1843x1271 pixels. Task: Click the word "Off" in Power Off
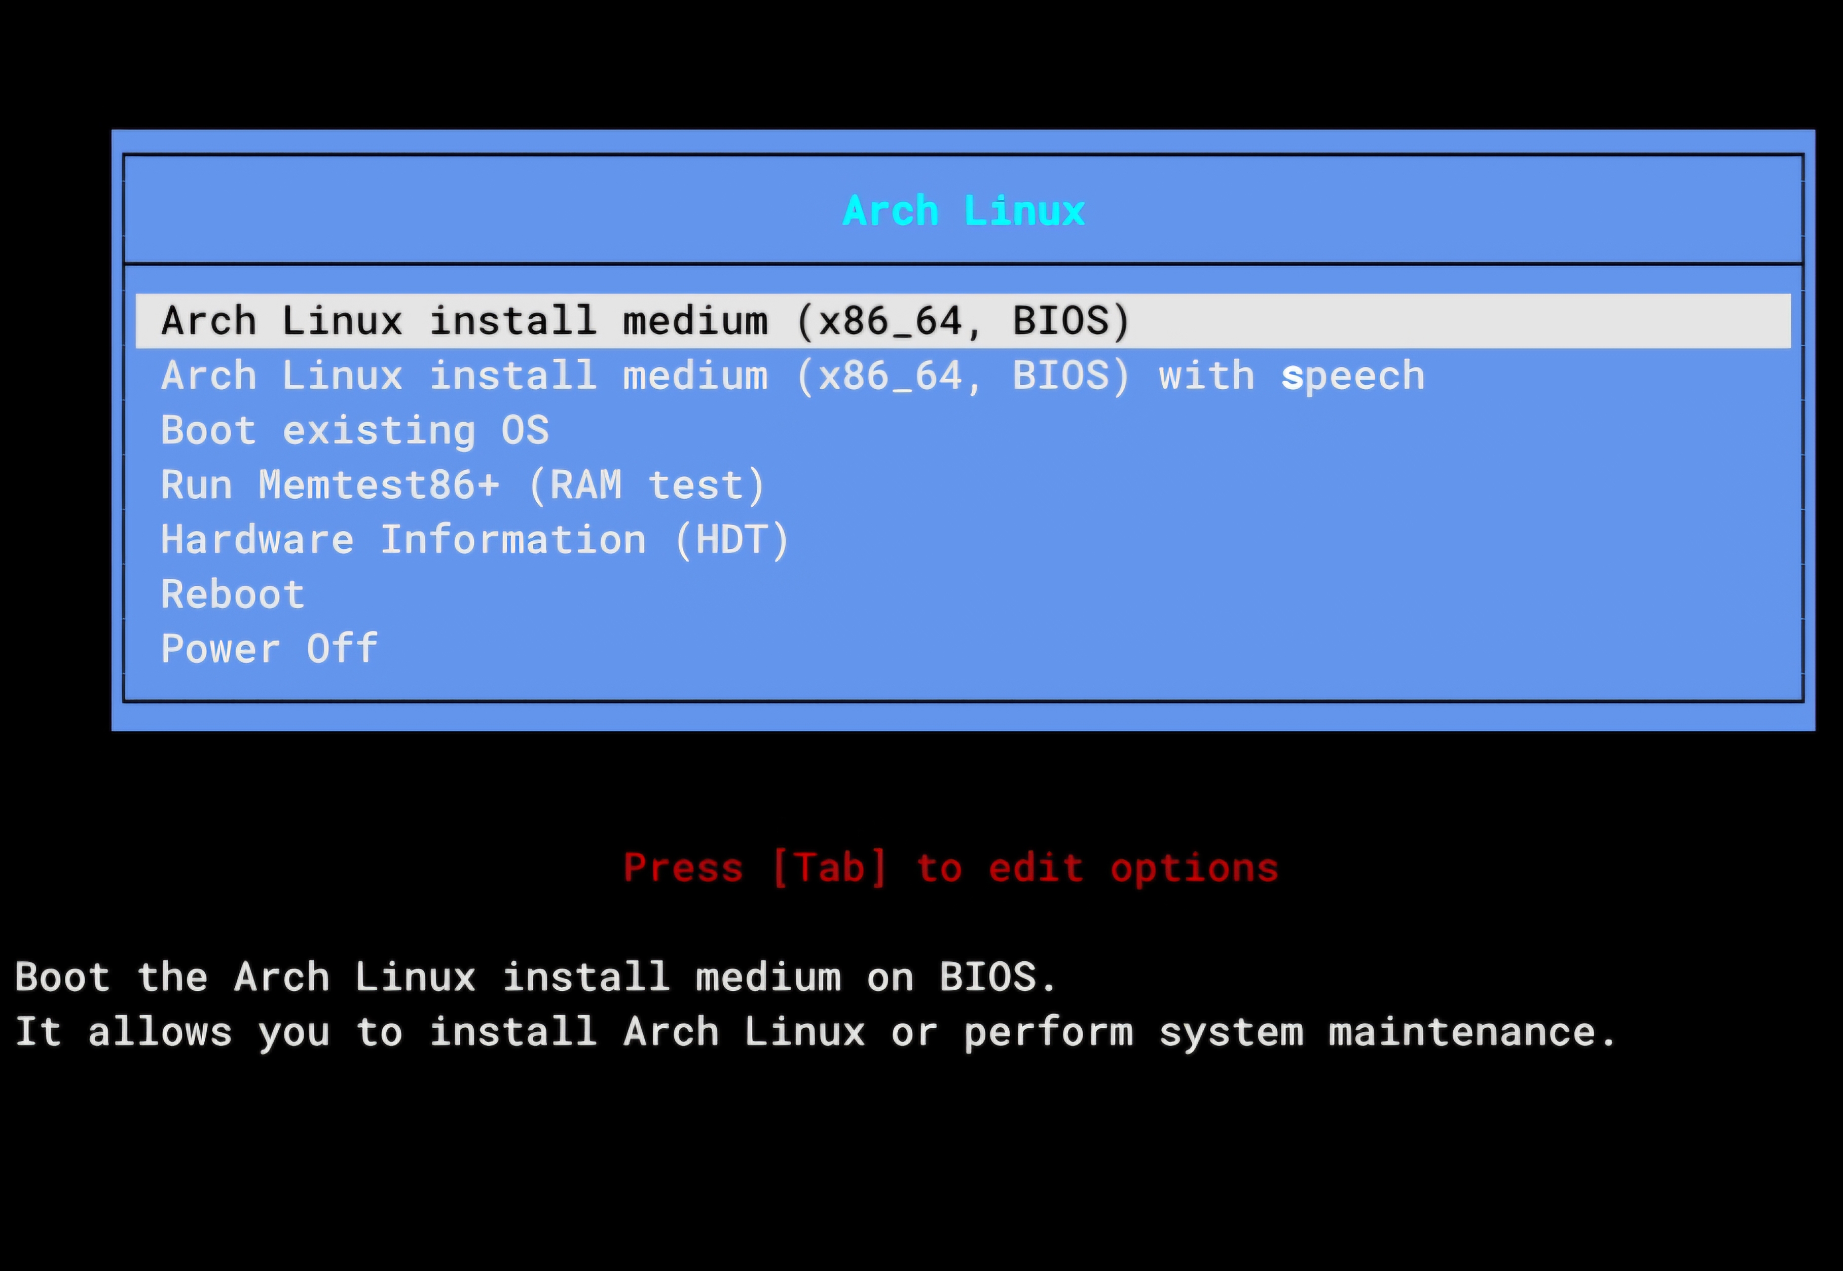point(342,649)
